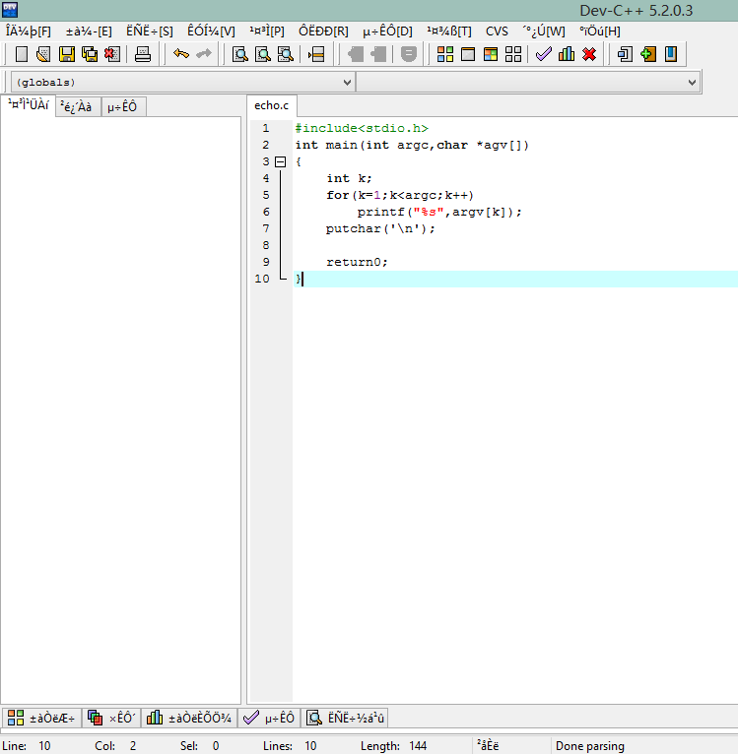The width and height of the screenshot is (738, 754).
Task: Switch to the second left-panel classes tab
Action: point(78,106)
